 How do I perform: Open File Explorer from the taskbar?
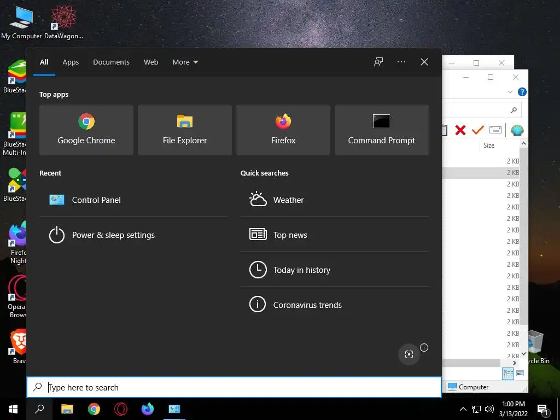[67, 409]
